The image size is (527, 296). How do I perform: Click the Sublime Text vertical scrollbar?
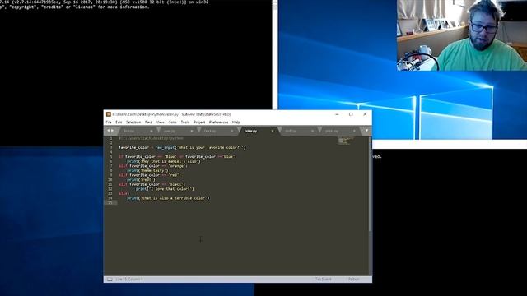pyautogui.click(x=370, y=184)
